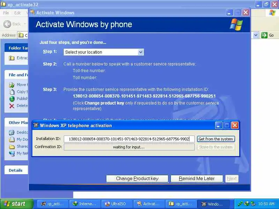The height and width of the screenshot is (209, 279).
Task: Click the Details panel header
Action: [16, 170]
